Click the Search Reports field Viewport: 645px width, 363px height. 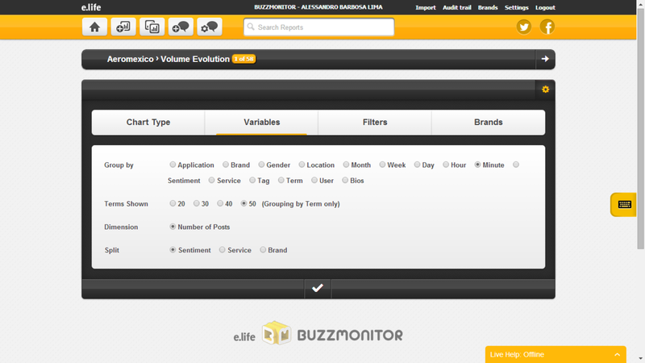[319, 27]
